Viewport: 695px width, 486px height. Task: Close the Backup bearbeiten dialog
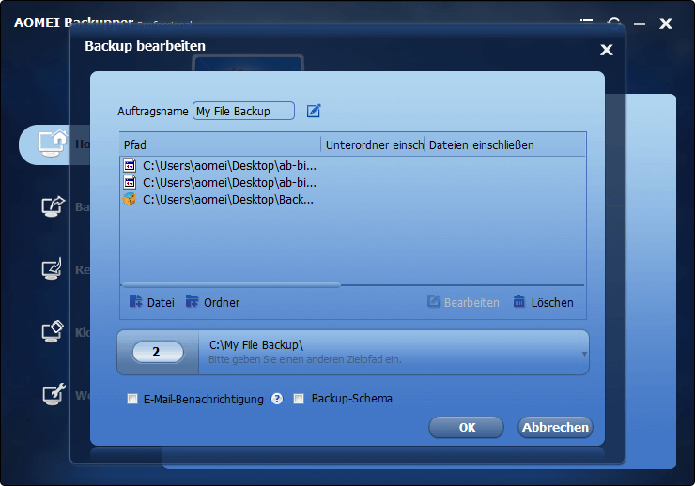[x=606, y=50]
